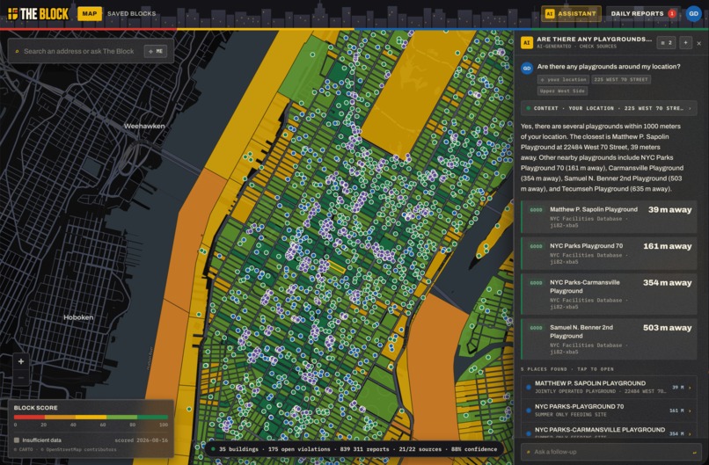Click blue dot beside Matthew P. Sapolin row

click(528, 388)
